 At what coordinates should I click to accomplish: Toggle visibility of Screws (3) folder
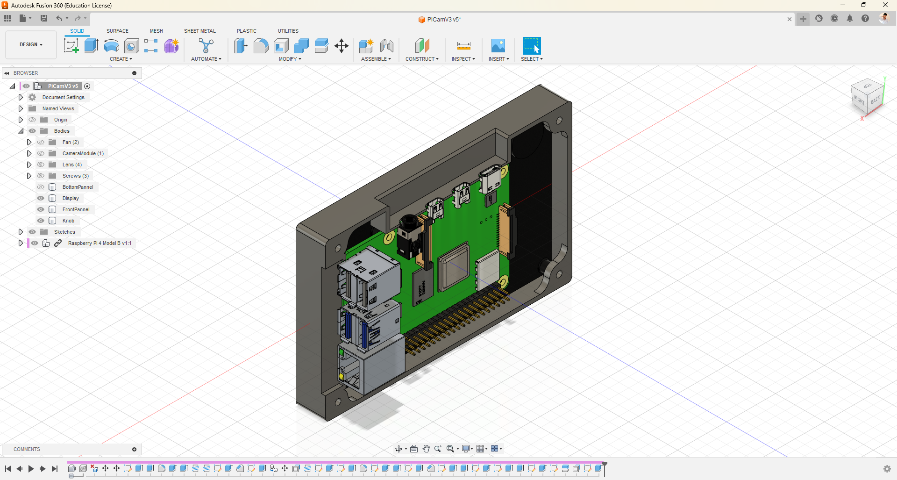[x=41, y=176]
